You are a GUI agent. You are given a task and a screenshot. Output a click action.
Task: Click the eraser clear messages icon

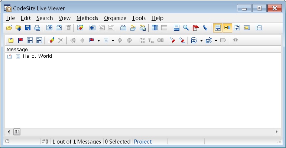52,40
